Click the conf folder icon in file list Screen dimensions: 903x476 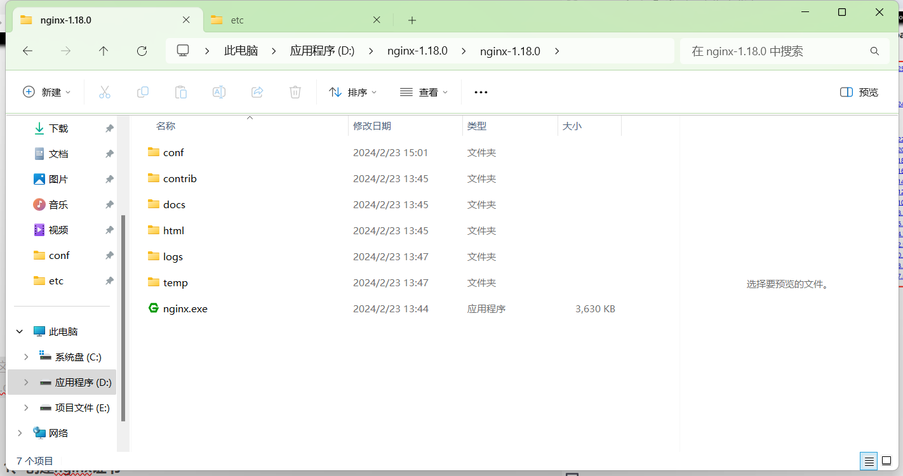point(153,152)
